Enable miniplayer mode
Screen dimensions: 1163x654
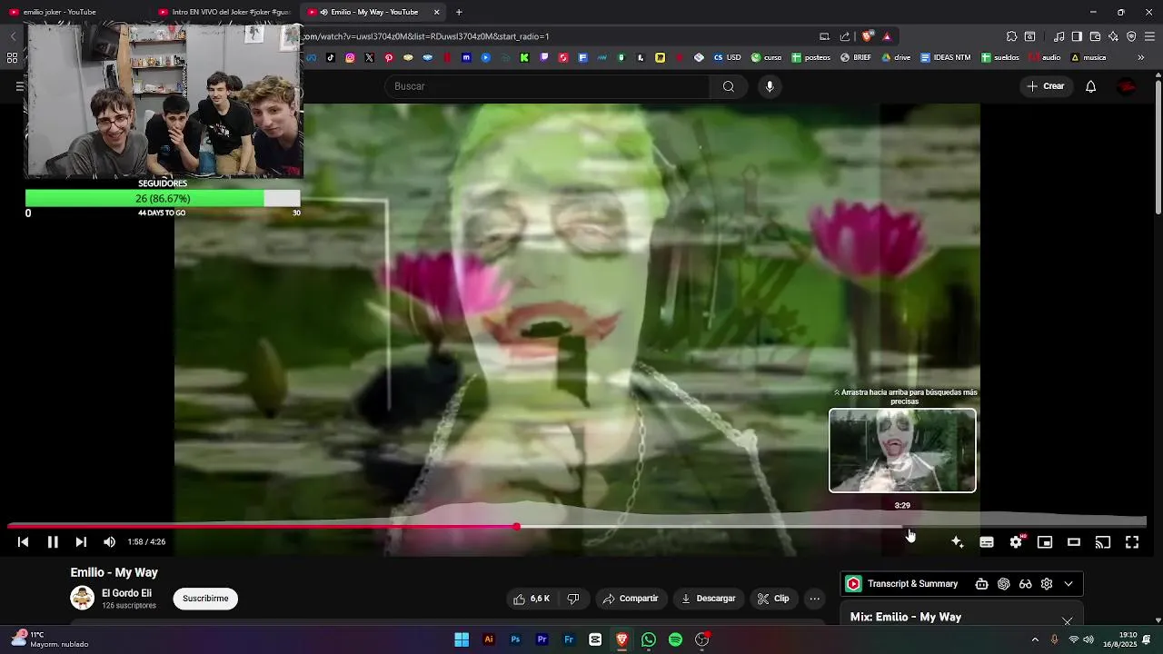(x=1045, y=542)
